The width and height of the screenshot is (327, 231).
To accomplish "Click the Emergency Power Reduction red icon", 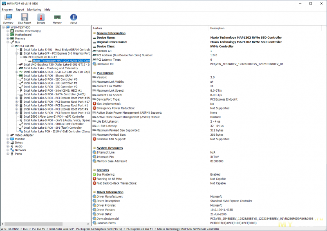I will point(94,108).
